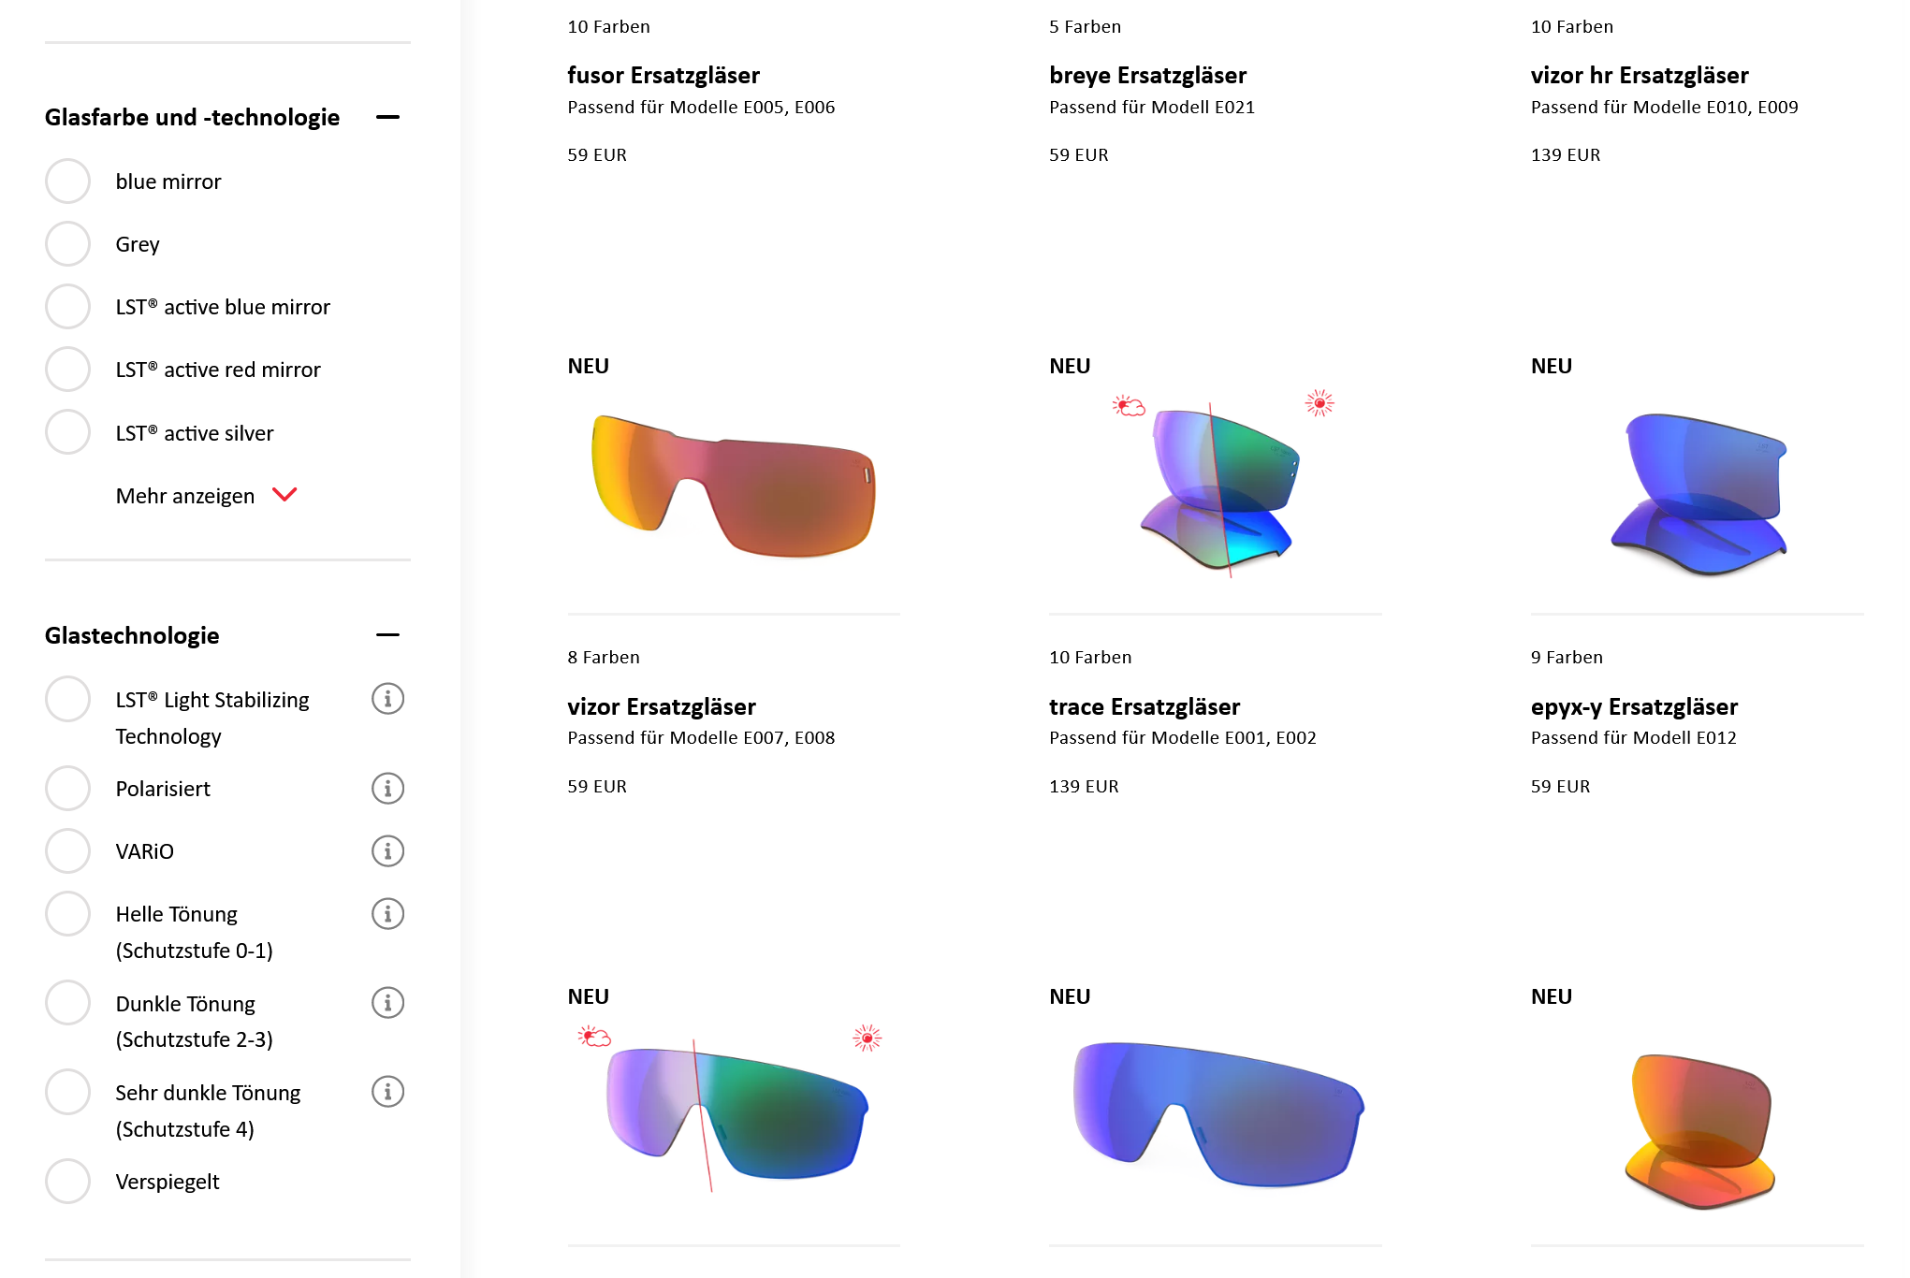Open epyx-y Ersatzgläser product link
This screenshot has width=1910, height=1278.
coord(1634,706)
